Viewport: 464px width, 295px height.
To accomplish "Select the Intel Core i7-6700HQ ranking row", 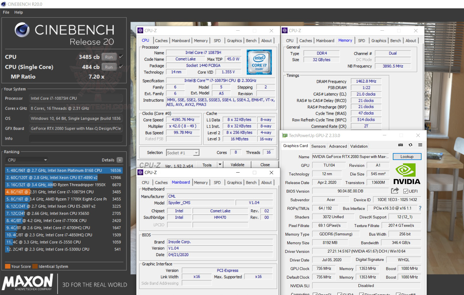I will tap(64, 228).
